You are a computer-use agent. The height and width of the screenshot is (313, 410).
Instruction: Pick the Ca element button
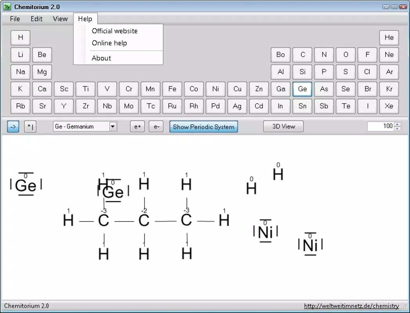[x=42, y=89]
